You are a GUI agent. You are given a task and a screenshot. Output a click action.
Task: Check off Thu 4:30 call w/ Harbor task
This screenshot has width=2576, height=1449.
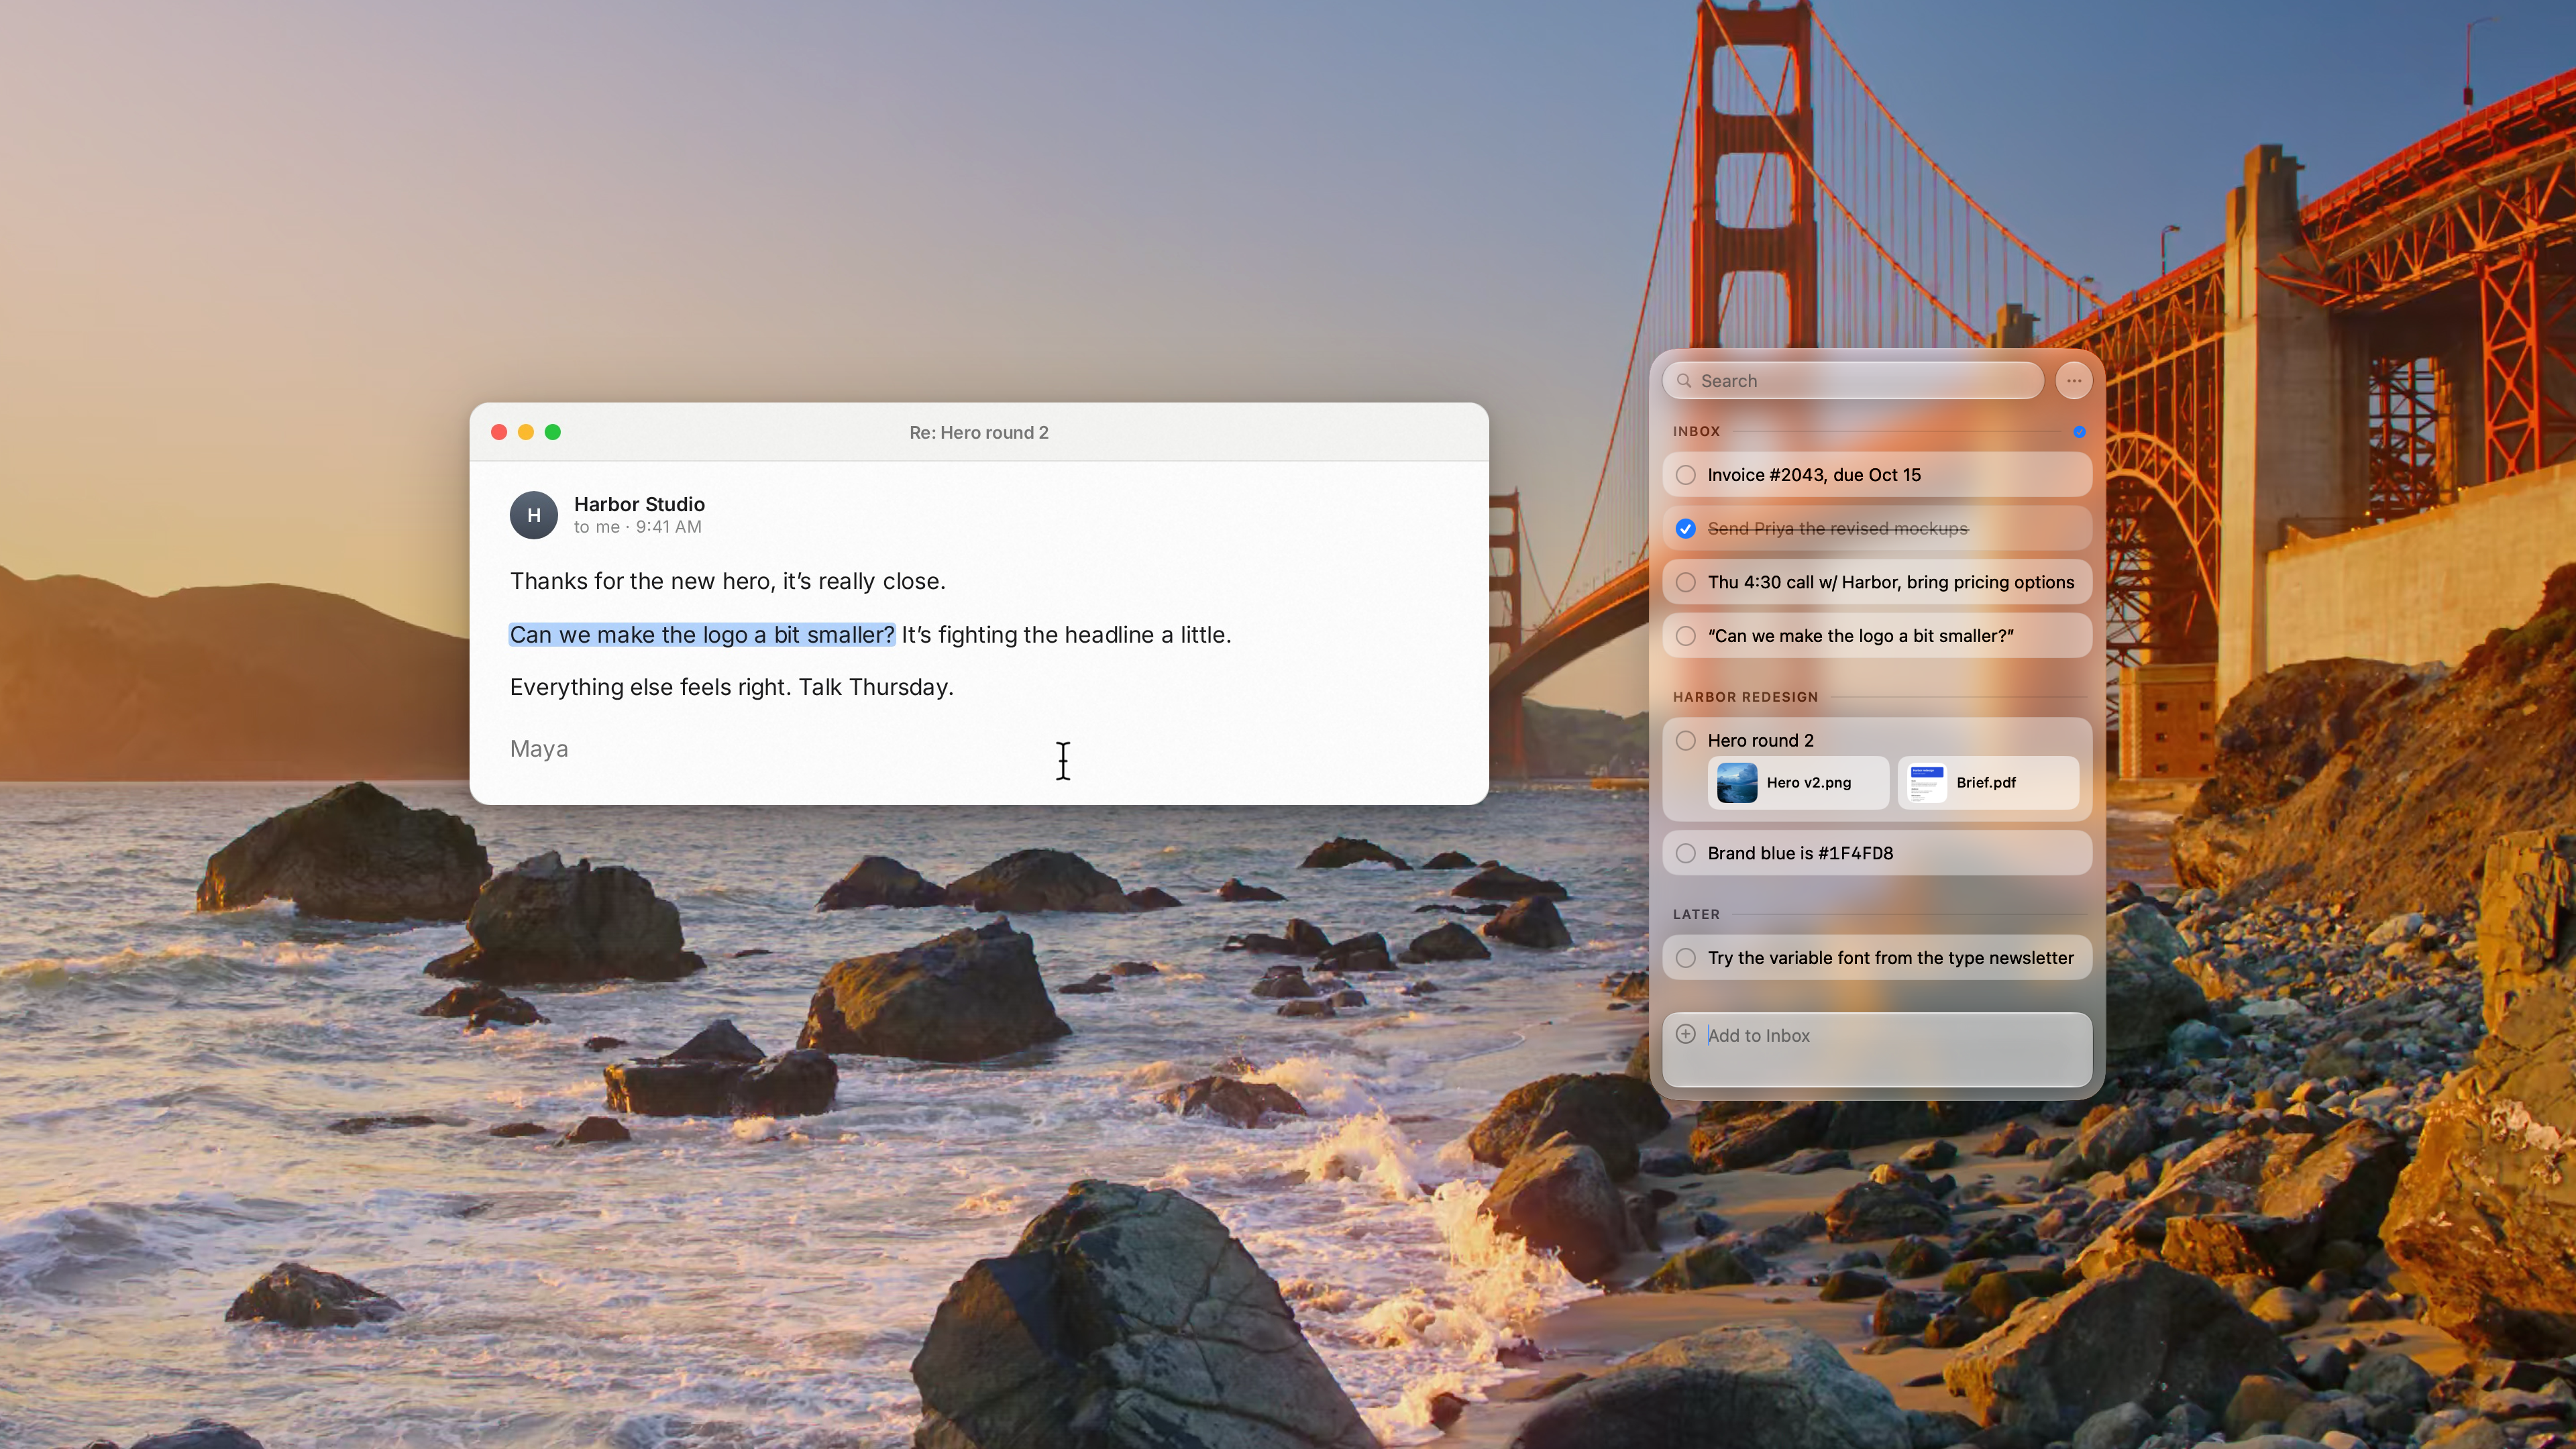pos(1686,582)
